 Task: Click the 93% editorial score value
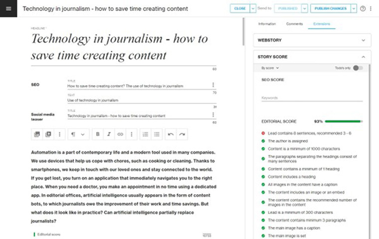(x=318, y=121)
